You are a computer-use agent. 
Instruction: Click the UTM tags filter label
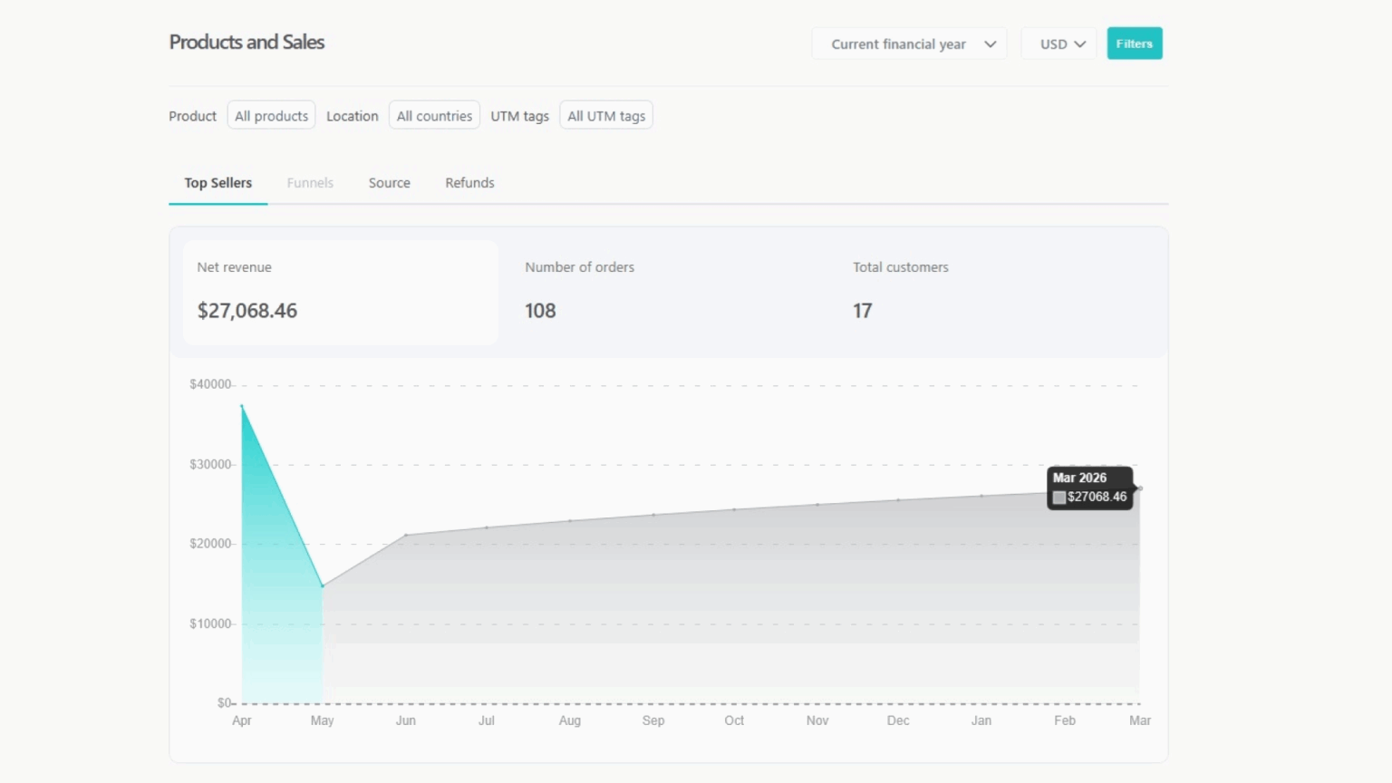[x=520, y=116]
